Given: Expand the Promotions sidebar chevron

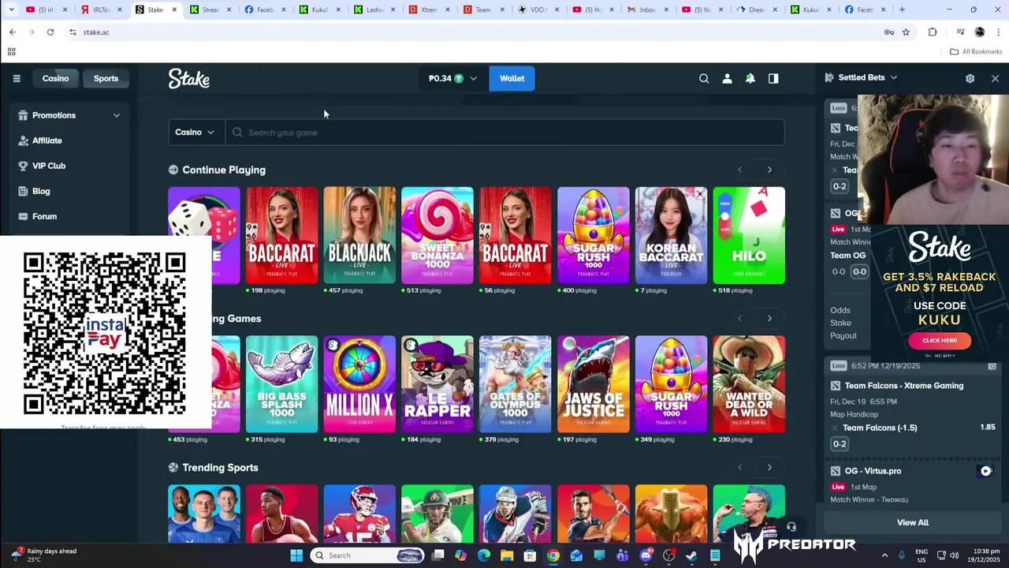Looking at the screenshot, I should (x=117, y=115).
